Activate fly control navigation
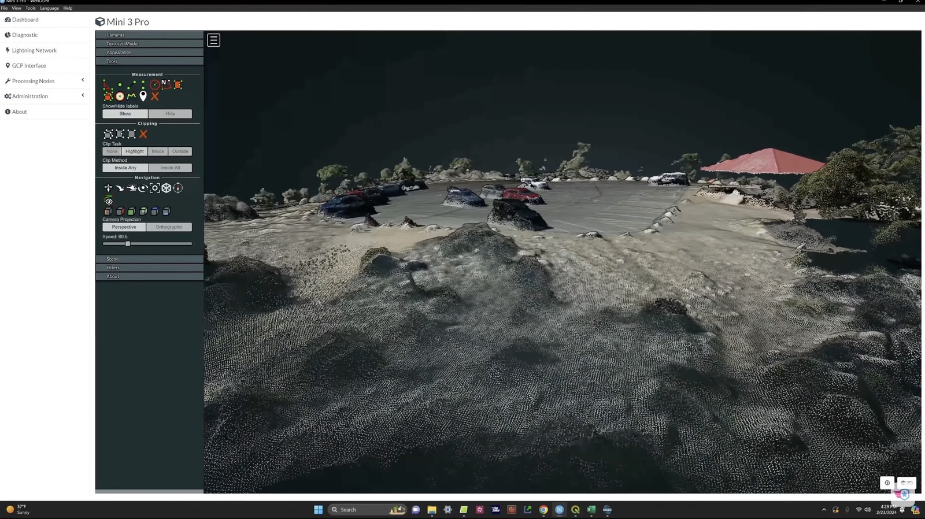The height and width of the screenshot is (519, 925). [120, 188]
